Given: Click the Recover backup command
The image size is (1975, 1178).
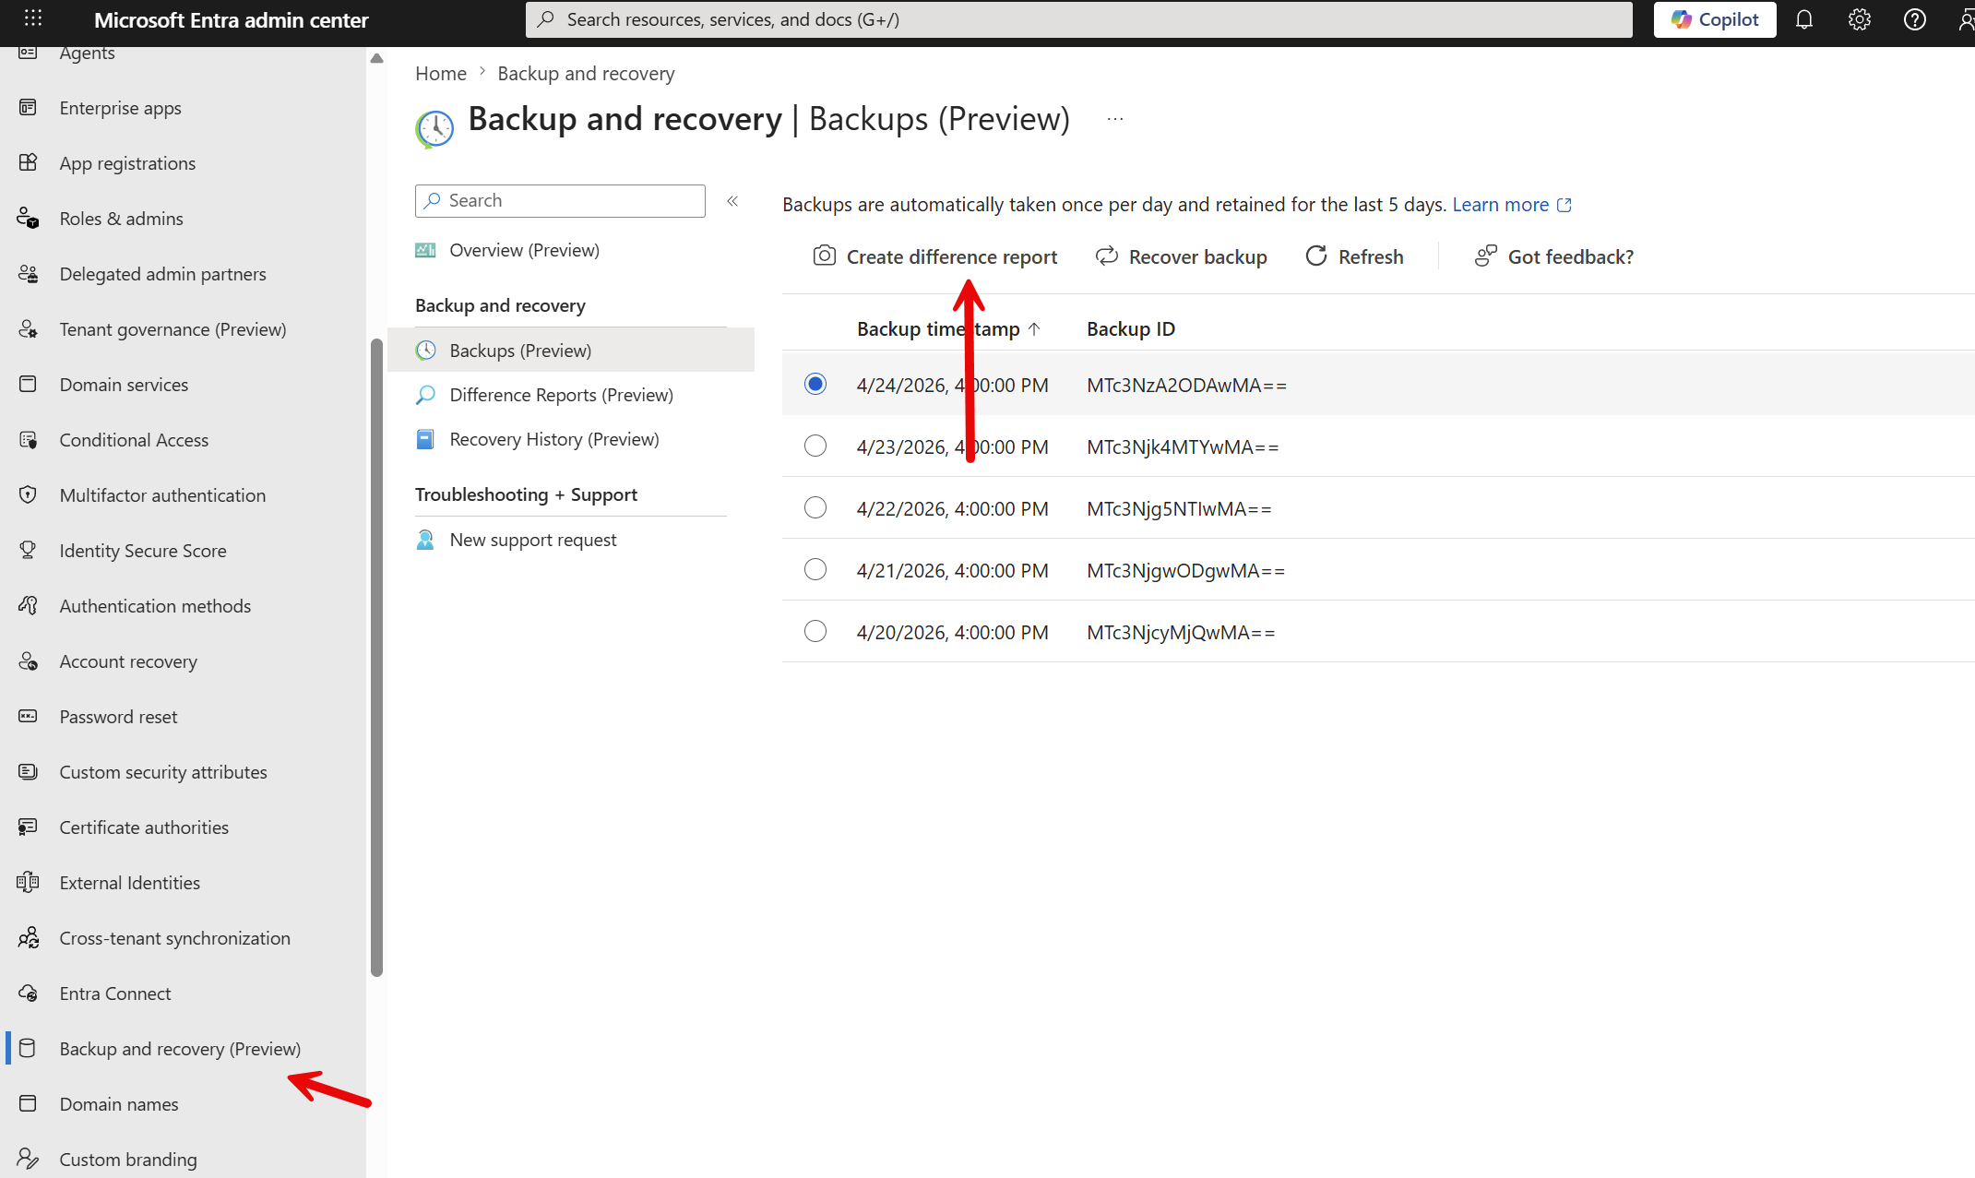Looking at the screenshot, I should tap(1181, 256).
